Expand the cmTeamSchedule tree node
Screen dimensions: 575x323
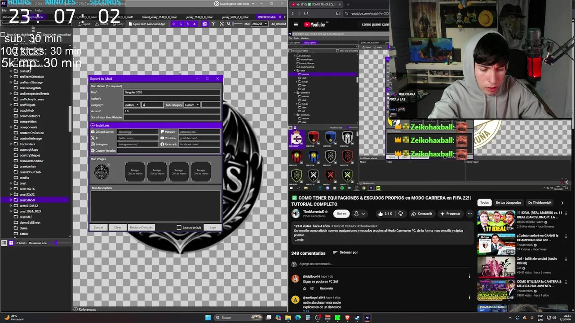[11, 77]
